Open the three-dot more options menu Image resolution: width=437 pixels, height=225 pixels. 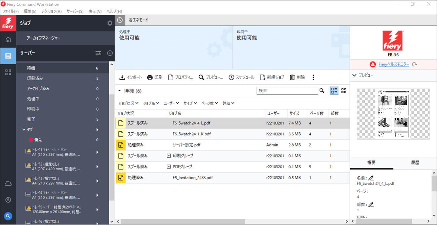click(x=313, y=77)
